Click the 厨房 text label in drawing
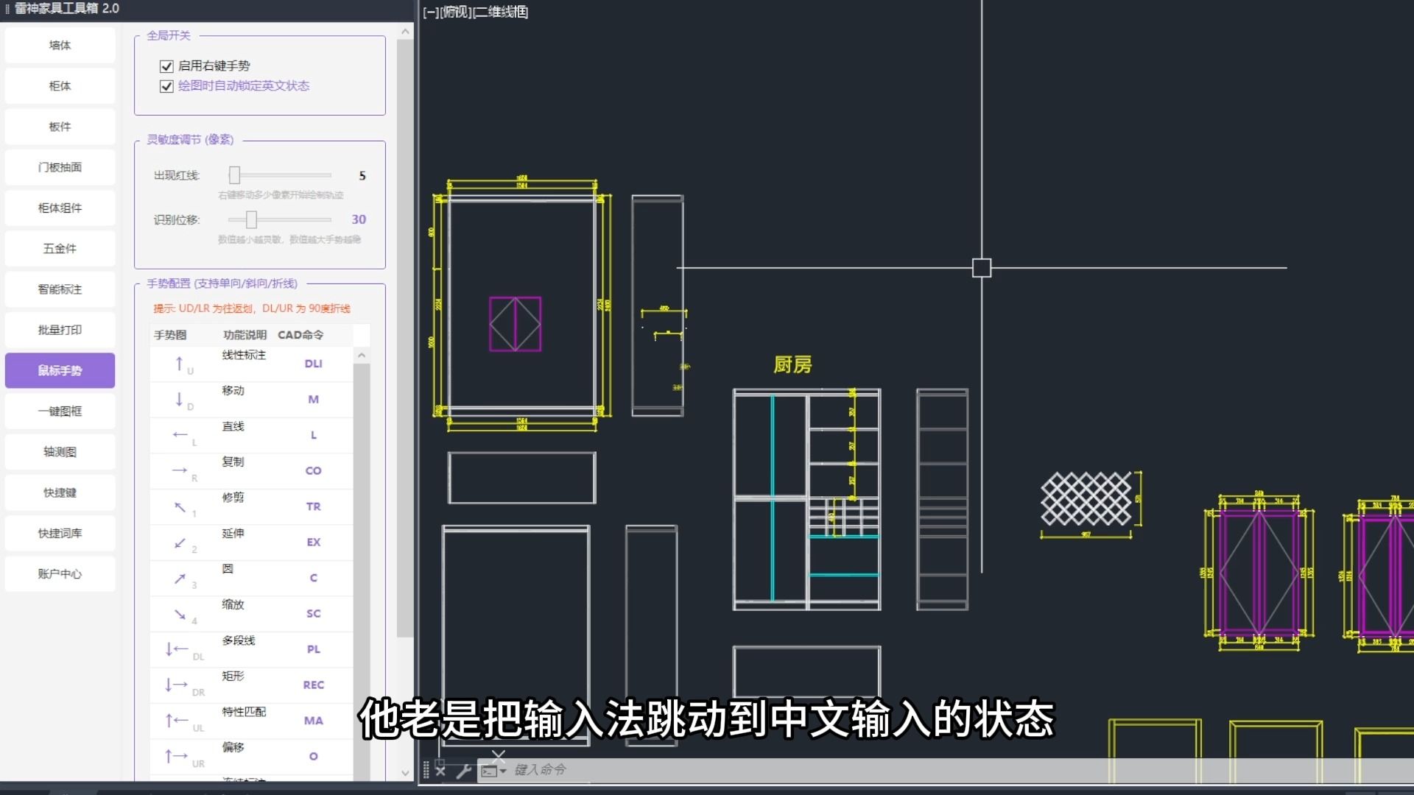The image size is (1414, 795). point(792,364)
